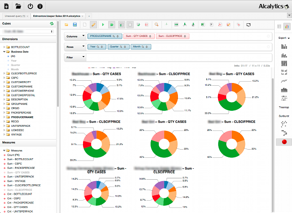This screenshot has height=213, width=292.
Task: Click the open query toolbar icon
Action: (67, 25)
